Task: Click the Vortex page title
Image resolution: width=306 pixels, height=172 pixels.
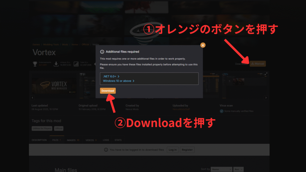Action: pos(44,52)
